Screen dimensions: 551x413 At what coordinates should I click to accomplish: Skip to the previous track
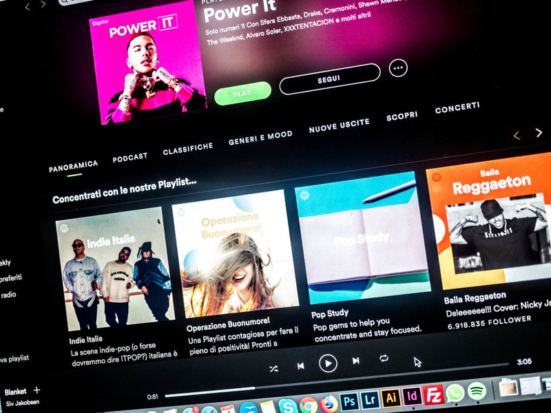click(300, 366)
